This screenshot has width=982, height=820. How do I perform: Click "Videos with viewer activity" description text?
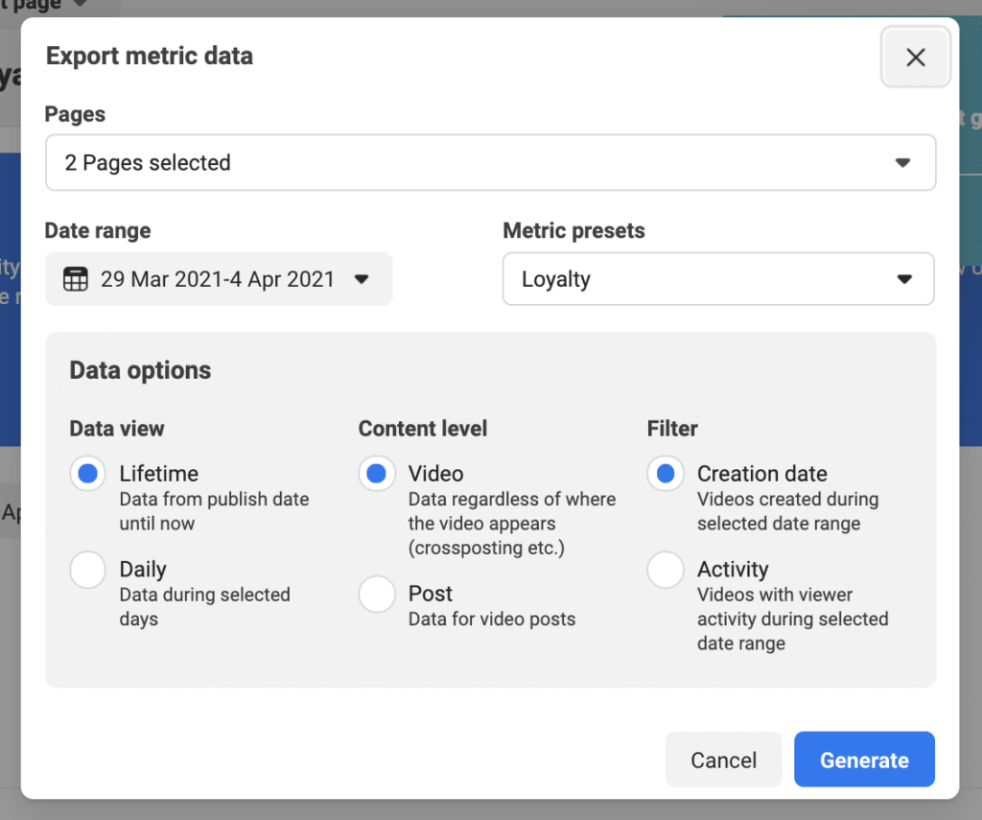click(x=792, y=619)
